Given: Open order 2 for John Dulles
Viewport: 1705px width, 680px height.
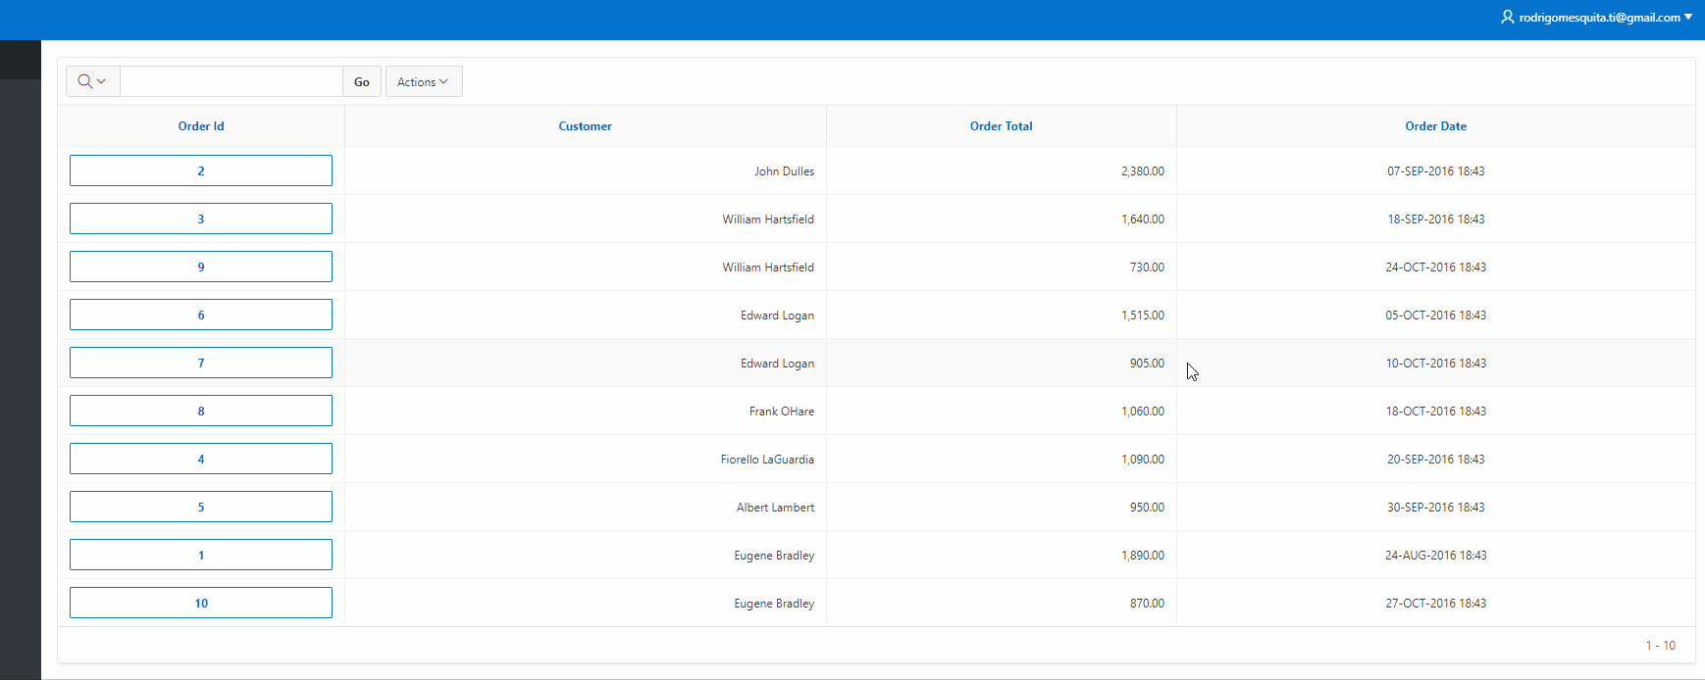Looking at the screenshot, I should pos(201,170).
